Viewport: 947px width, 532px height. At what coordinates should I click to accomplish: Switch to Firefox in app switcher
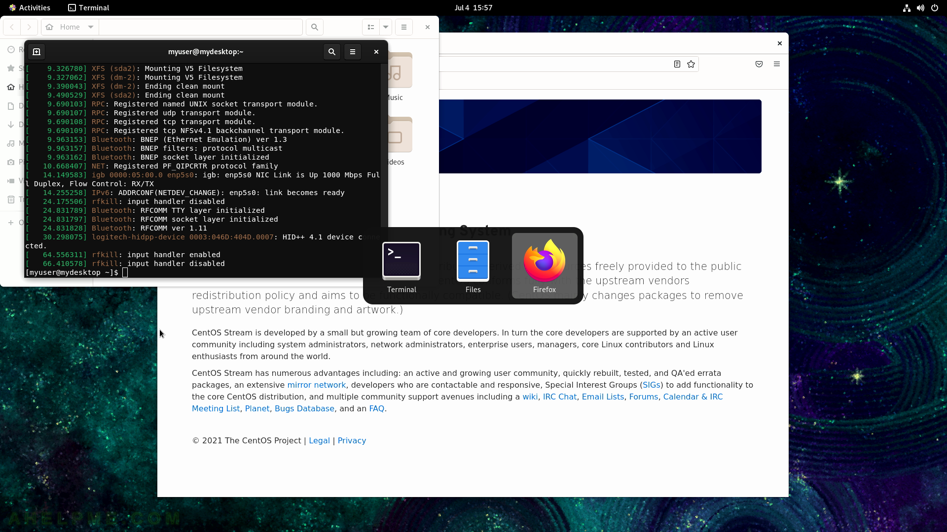pyautogui.click(x=545, y=266)
